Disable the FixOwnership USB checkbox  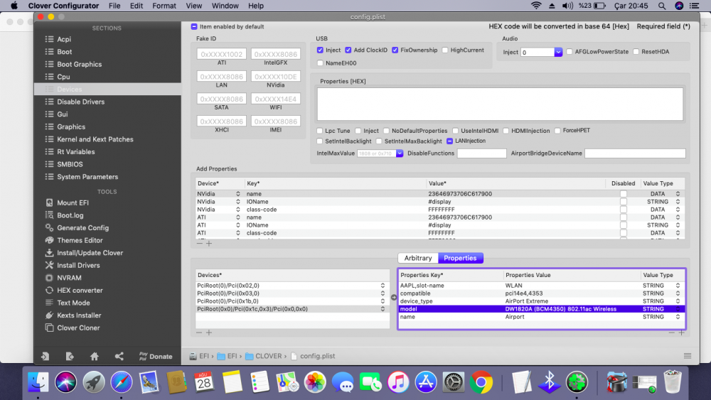(x=395, y=50)
